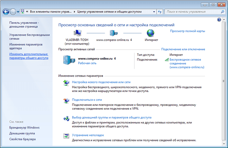
Task: Open 'Подключиться к сети' link
Action: (x=87, y=100)
